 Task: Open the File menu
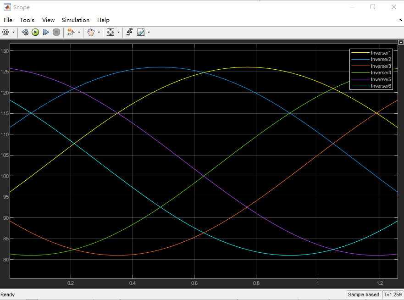(8, 20)
